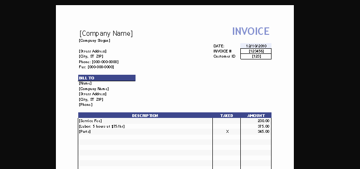Click the DATE: label
Screen dimensions: 360x169
click(x=219, y=46)
